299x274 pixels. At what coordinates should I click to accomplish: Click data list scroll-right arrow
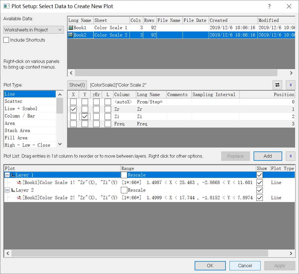point(291,73)
